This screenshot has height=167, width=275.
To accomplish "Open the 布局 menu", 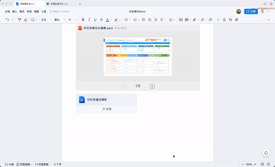I will click(29, 12).
